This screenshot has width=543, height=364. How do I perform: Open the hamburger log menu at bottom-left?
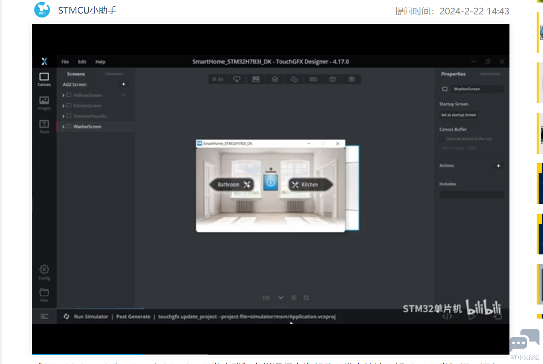[x=44, y=316]
